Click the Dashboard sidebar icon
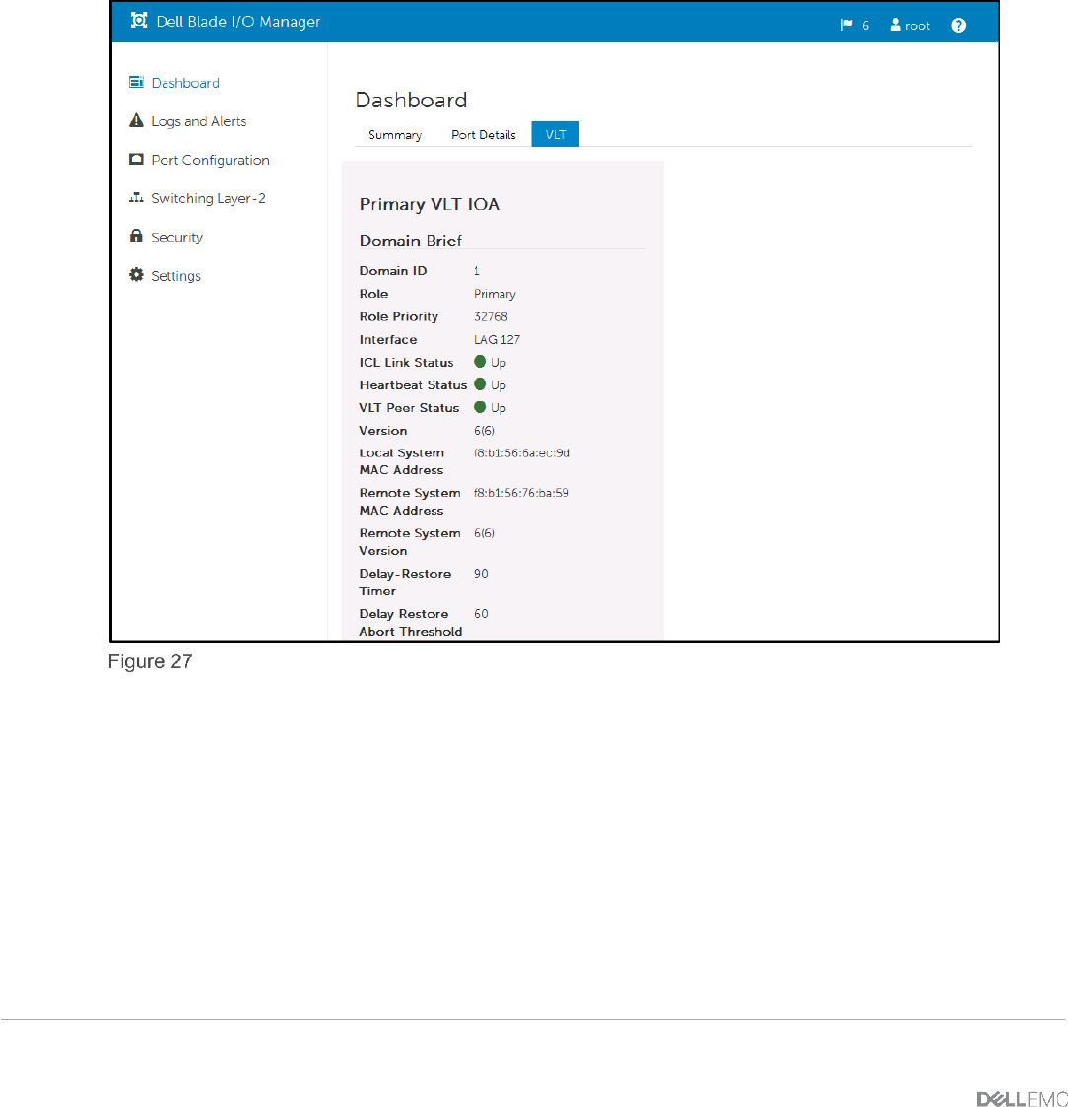 click(x=136, y=83)
